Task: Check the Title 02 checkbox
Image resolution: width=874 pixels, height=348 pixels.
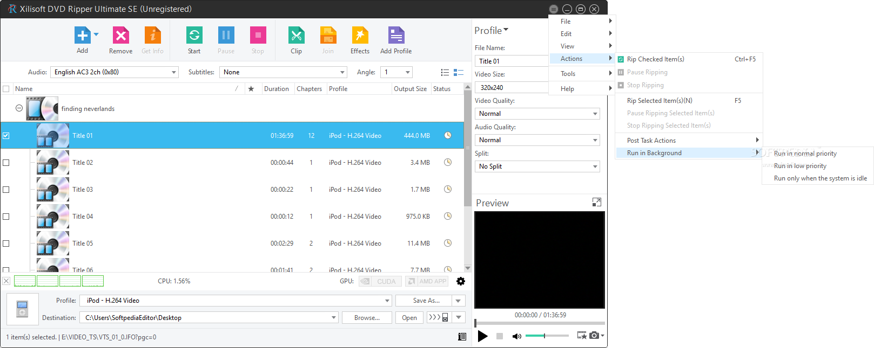Action: [6, 163]
